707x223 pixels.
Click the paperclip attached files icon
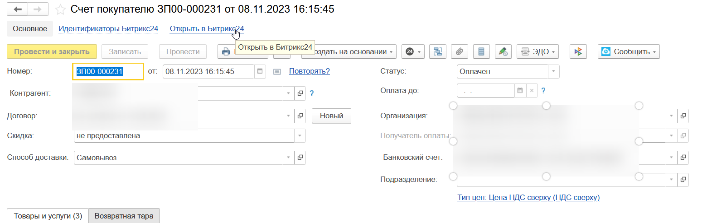point(459,52)
